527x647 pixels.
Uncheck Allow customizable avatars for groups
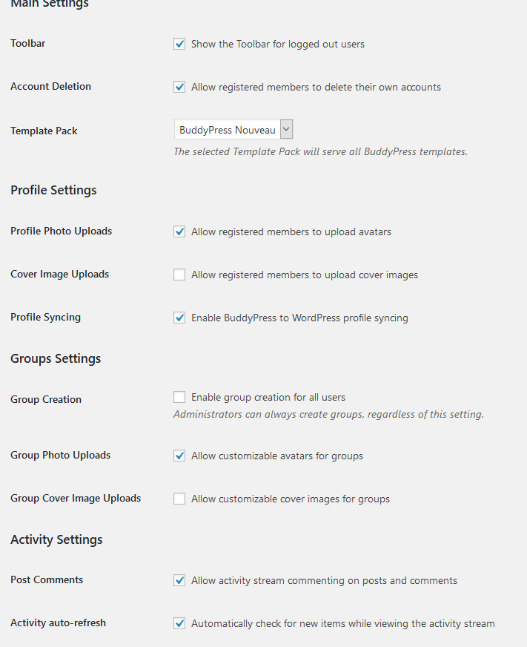pyautogui.click(x=179, y=456)
